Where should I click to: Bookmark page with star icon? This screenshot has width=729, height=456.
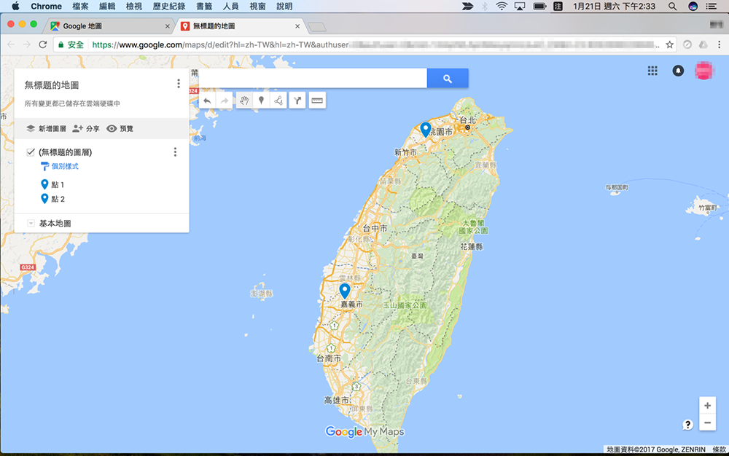click(669, 44)
